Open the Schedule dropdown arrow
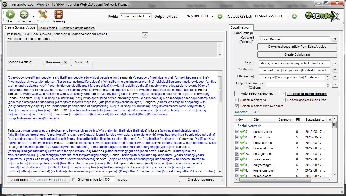Screen dimensions: 346x196 (x=33, y=16)
